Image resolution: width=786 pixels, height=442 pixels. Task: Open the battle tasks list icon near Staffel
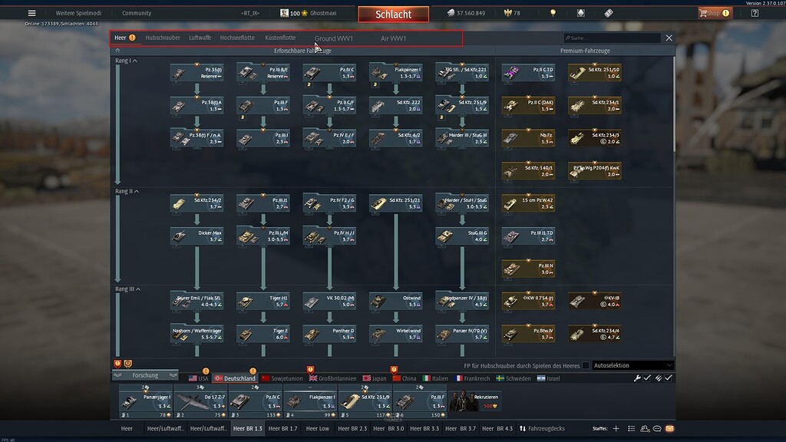pos(632,428)
